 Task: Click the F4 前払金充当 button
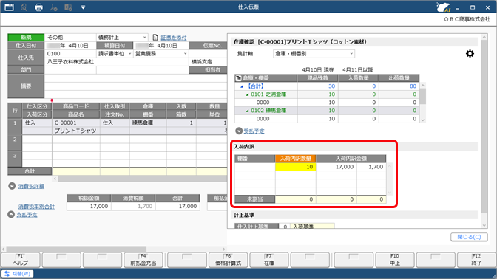click(x=143, y=260)
